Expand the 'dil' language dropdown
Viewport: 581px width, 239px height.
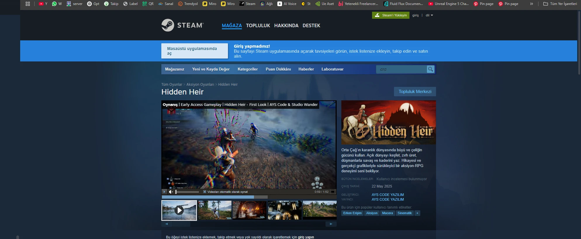(429, 15)
